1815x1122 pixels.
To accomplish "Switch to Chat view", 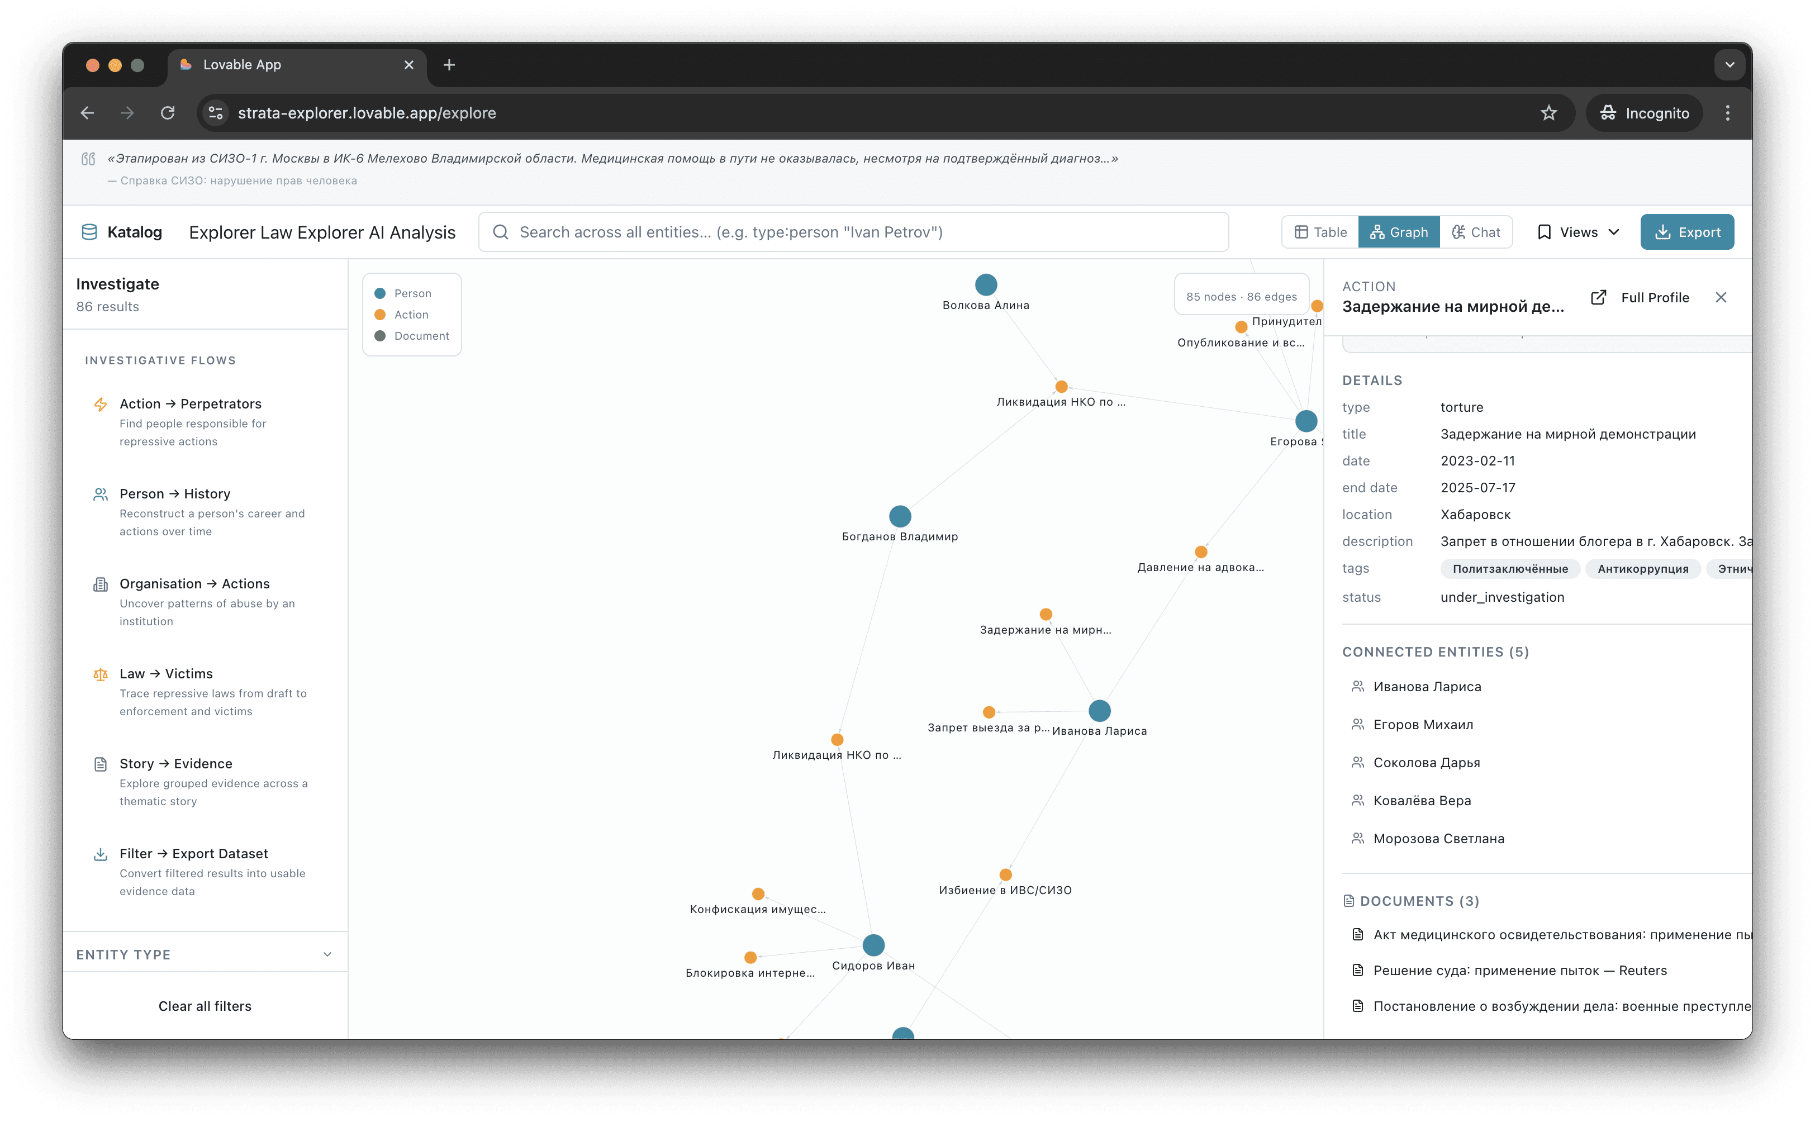I will [1475, 232].
